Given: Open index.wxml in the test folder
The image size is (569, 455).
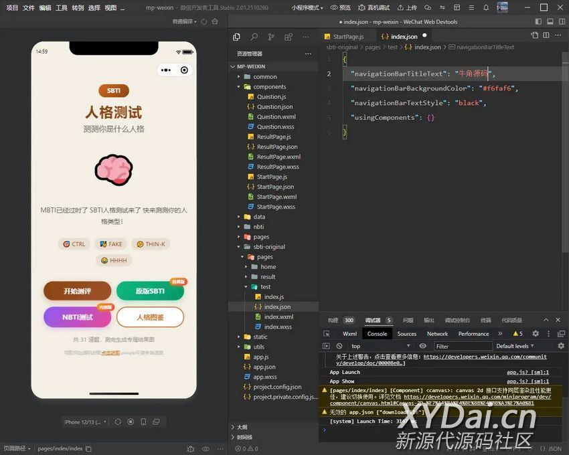Looking at the screenshot, I should tap(278, 316).
